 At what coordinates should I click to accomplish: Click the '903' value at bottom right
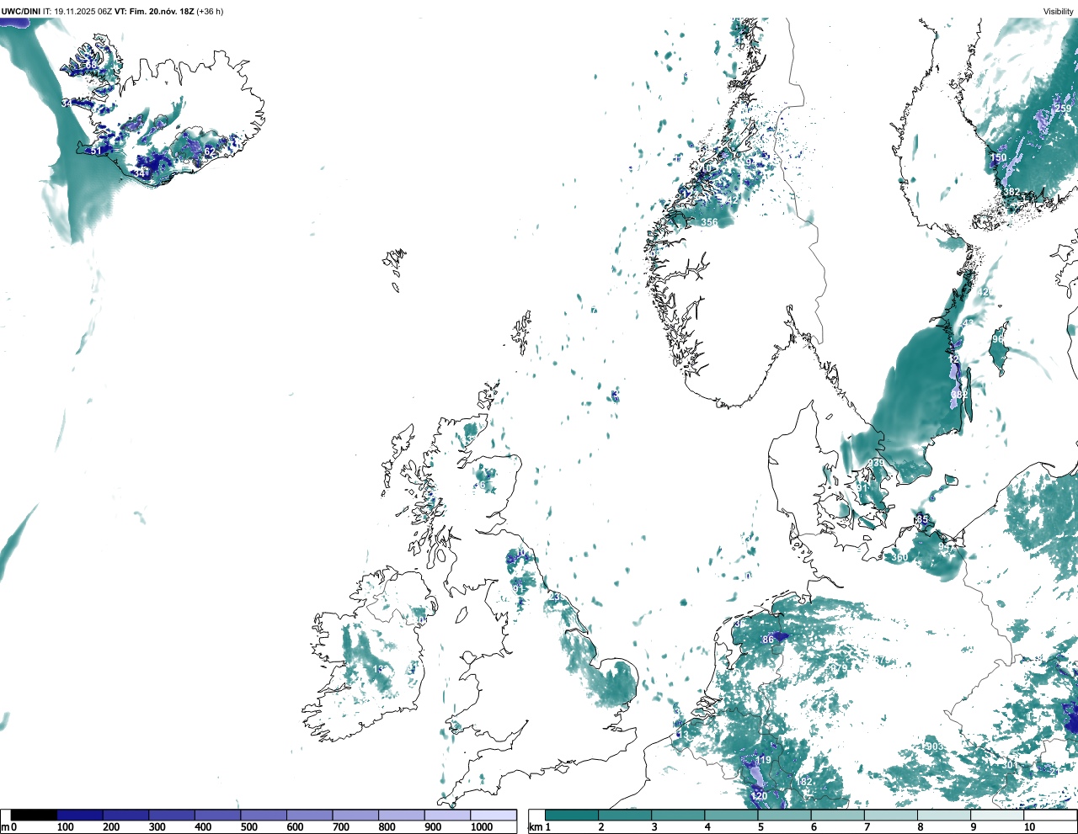tap(934, 747)
